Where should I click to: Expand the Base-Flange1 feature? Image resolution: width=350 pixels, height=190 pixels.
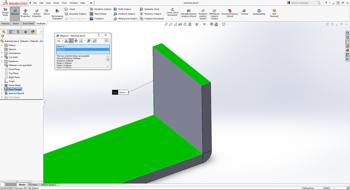coord(2,89)
